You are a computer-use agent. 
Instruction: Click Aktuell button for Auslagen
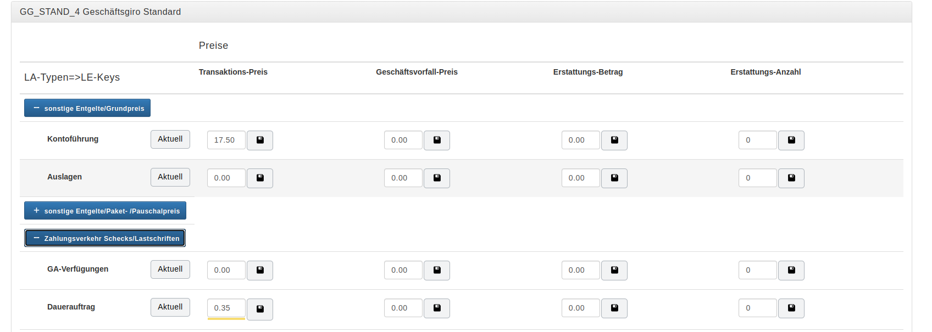tap(170, 177)
